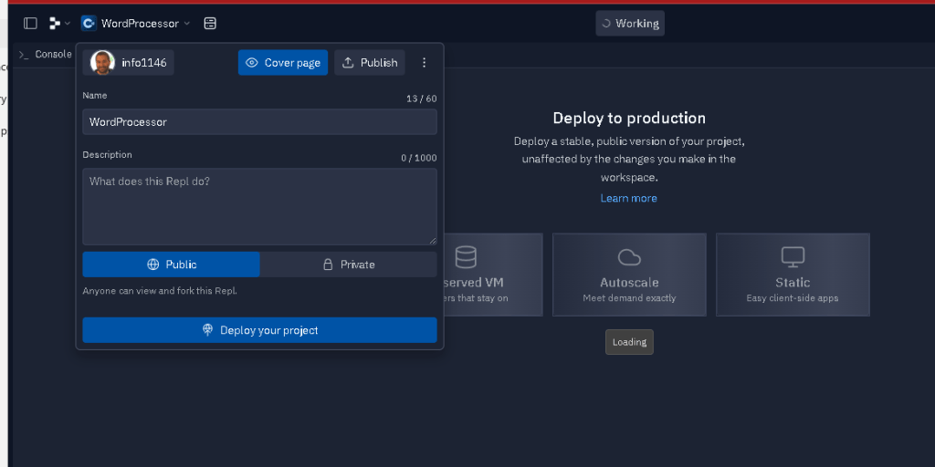Click the Autoscale cloud icon

pyautogui.click(x=629, y=256)
